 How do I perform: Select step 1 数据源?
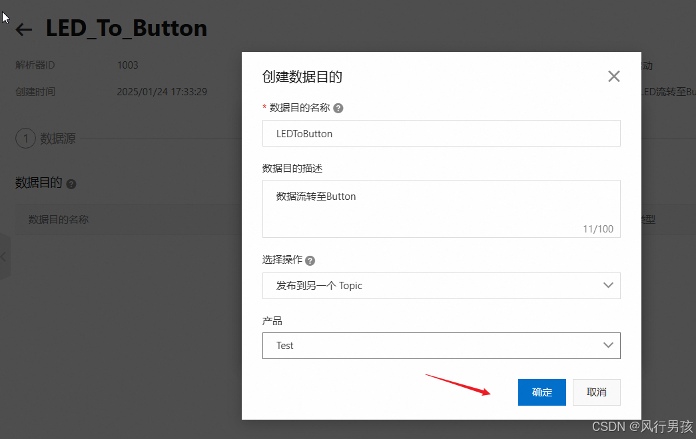point(46,139)
